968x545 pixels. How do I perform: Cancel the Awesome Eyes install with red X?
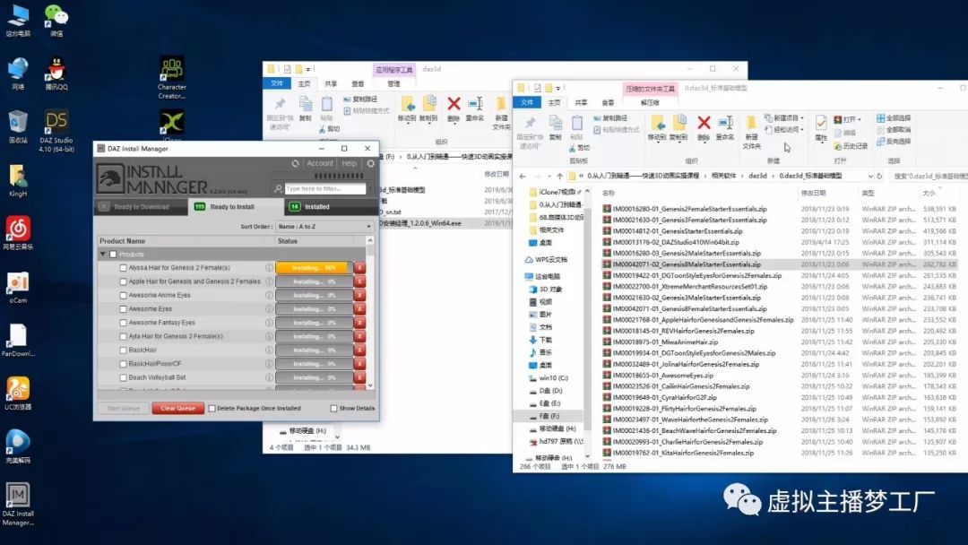click(x=359, y=308)
